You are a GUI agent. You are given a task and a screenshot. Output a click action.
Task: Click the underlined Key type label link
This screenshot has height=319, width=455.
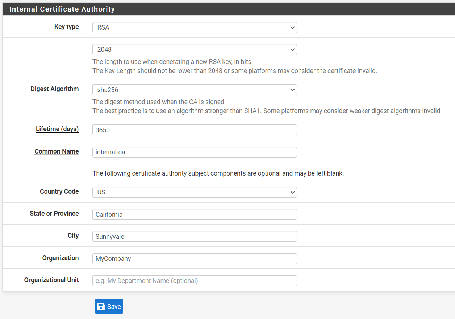pyautogui.click(x=66, y=26)
